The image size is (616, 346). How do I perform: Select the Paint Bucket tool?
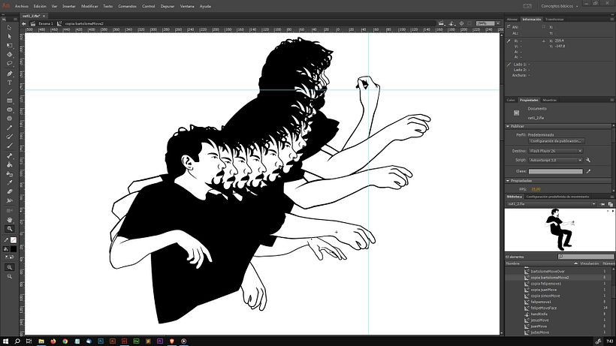[10, 165]
